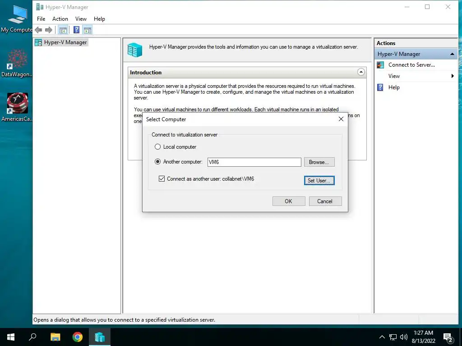462x346 pixels.
Task: Click the Forward arrow in the toolbar
Action: pos(49,30)
